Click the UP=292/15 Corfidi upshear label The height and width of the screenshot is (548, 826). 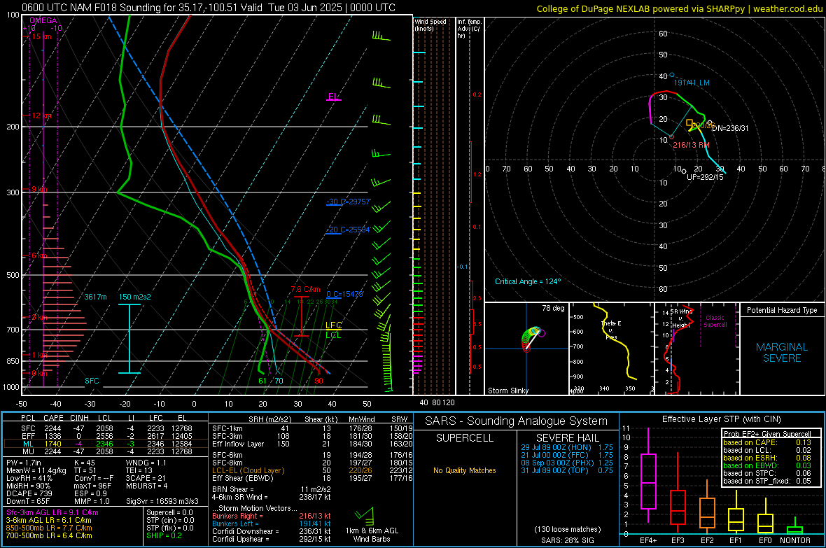[705, 177]
